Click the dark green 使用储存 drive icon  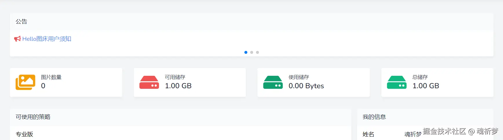[x=273, y=82]
